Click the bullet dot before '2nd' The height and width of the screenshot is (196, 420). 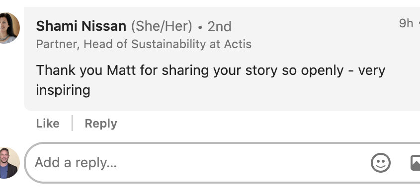click(200, 28)
